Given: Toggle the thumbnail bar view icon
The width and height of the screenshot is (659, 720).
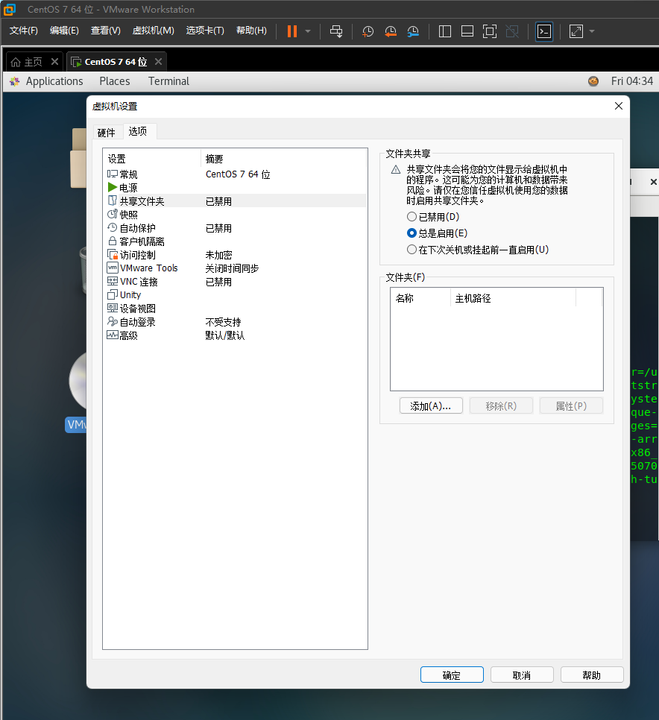Looking at the screenshot, I should pos(467,31).
